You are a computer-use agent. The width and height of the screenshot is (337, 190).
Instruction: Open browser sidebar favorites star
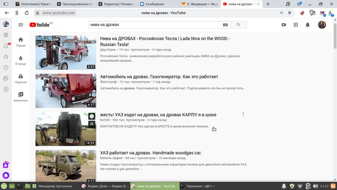click(x=6, y=57)
